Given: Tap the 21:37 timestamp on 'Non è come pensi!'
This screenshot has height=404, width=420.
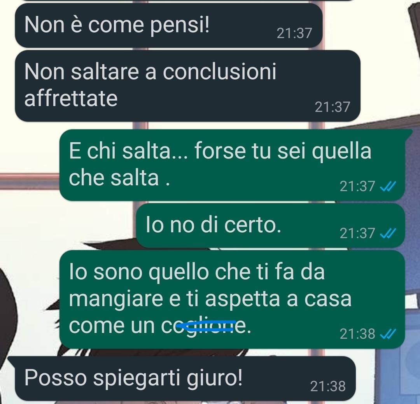Looking at the screenshot, I should click(294, 33).
